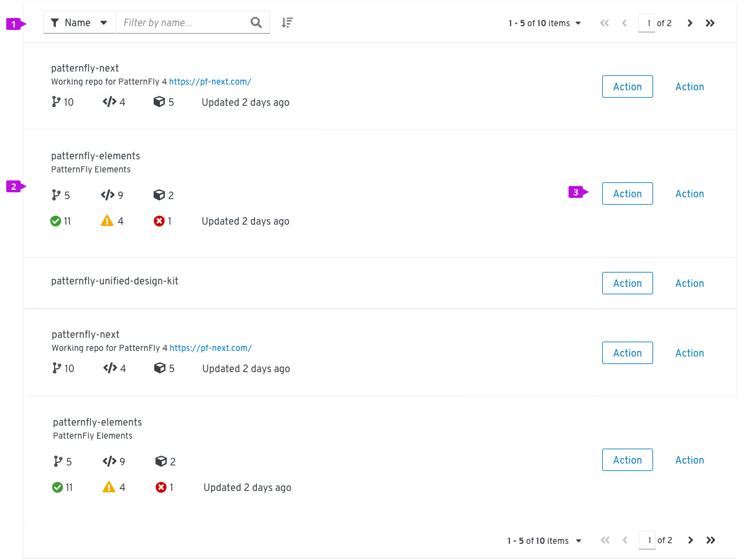This screenshot has width=752, height=560.
Task: Go to next page in top pagination
Action: coord(690,23)
